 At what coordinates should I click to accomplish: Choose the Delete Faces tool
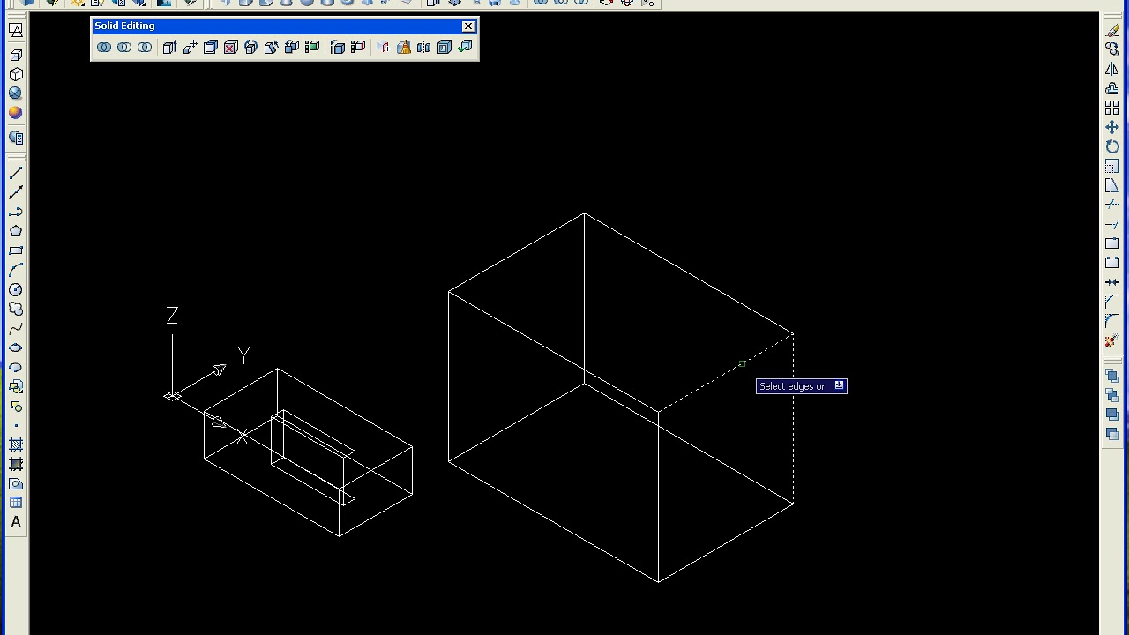tap(231, 48)
